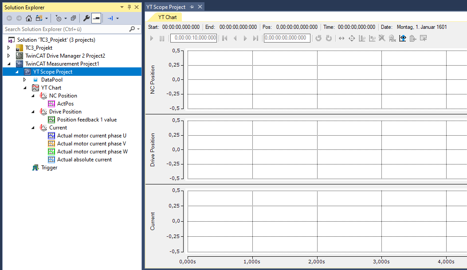Image resolution: width=467 pixels, height=270 pixels.
Task: Select Actual motor current phase U channel
Action: [x=91, y=136]
